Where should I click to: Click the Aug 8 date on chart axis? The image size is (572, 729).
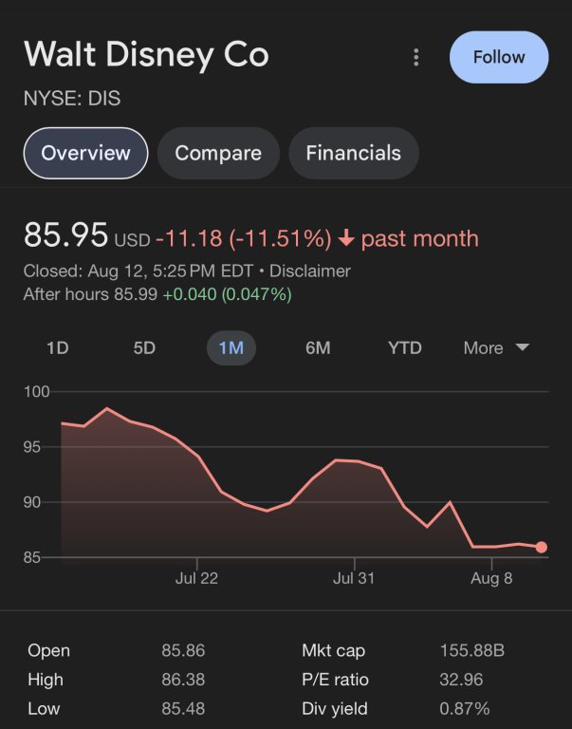pos(491,579)
